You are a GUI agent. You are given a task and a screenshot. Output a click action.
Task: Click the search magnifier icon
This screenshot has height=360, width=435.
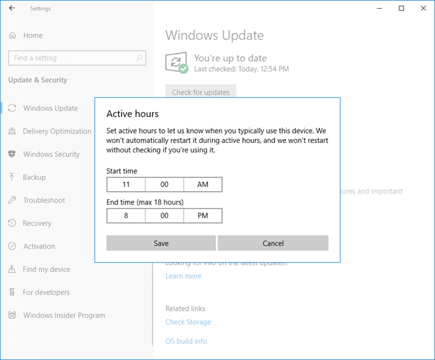coord(139,58)
